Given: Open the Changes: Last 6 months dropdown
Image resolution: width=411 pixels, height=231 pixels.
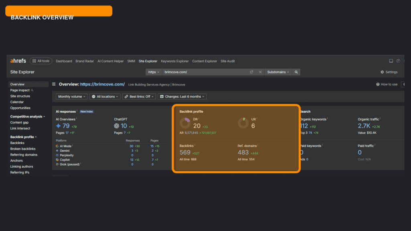Looking at the screenshot, I should tap(182, 97).
